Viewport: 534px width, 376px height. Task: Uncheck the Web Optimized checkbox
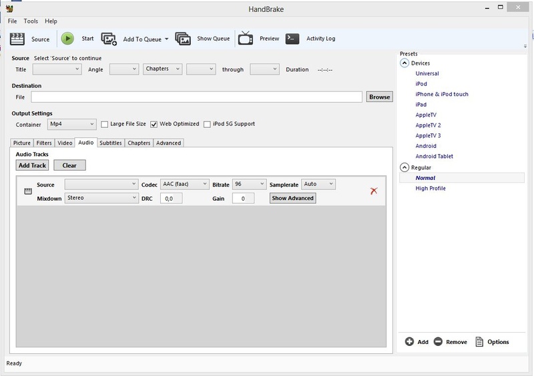154,124
